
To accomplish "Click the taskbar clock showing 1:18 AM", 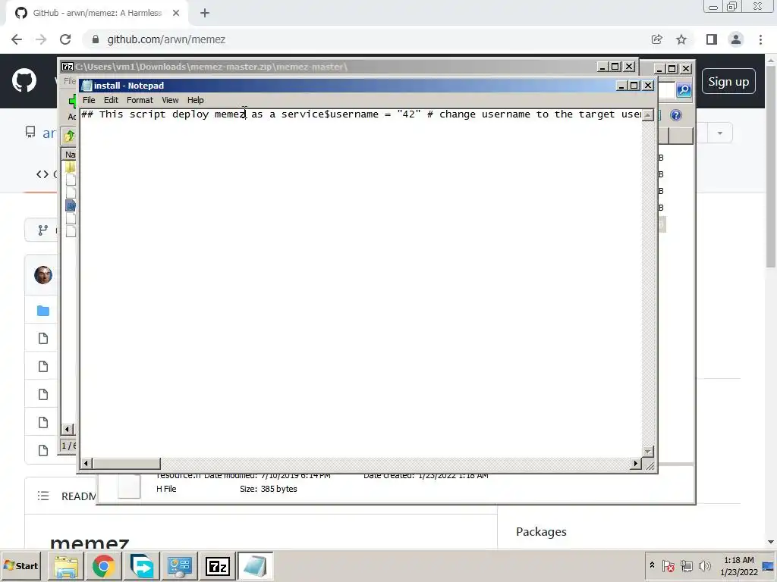I will [x=739, y=565].
